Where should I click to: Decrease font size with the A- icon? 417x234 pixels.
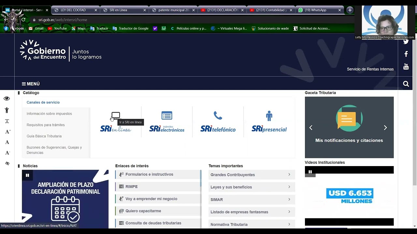click(x=7, y=152)
